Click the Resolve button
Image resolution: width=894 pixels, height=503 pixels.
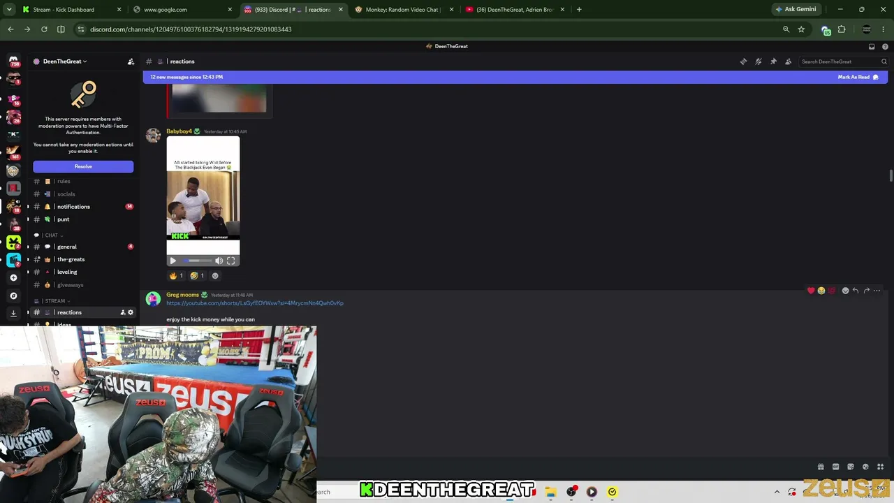point(83,166)
